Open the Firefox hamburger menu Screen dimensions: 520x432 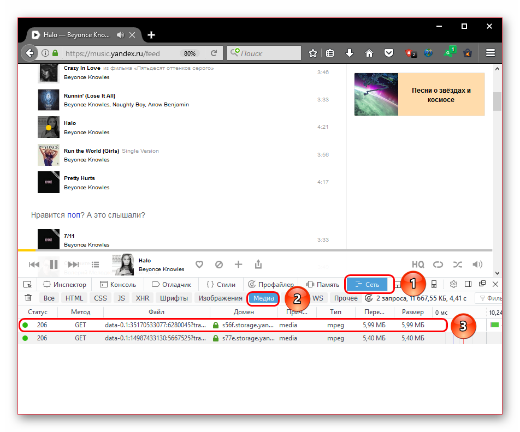point(490,53)
